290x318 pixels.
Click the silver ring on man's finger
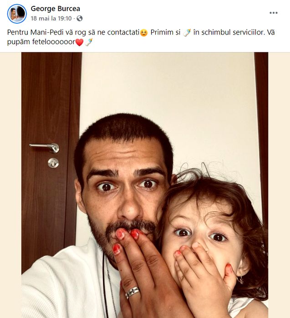click(x=132, y=292)
